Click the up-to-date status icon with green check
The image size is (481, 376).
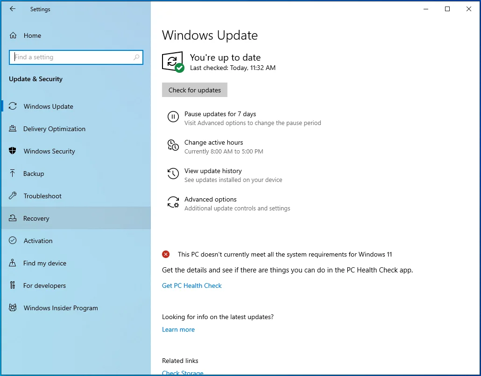coord(173,62)
